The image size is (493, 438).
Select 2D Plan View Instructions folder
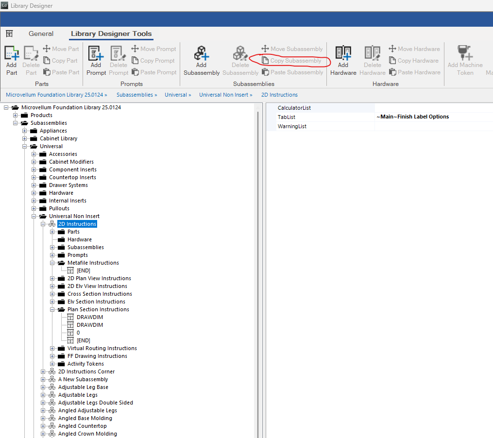tap(100, 278)
